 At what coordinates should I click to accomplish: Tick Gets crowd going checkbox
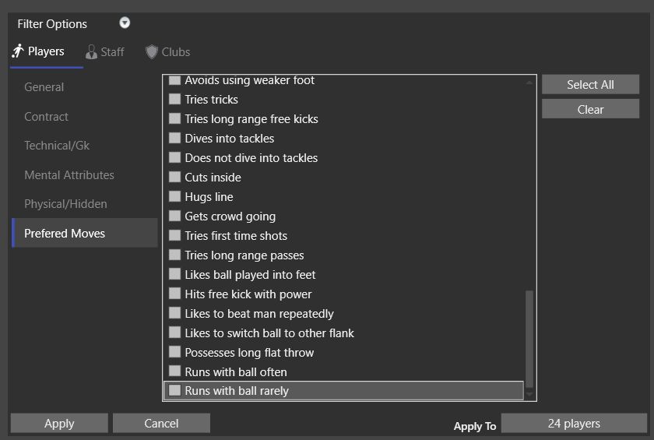pyautogui.click(x=174, y=216)
